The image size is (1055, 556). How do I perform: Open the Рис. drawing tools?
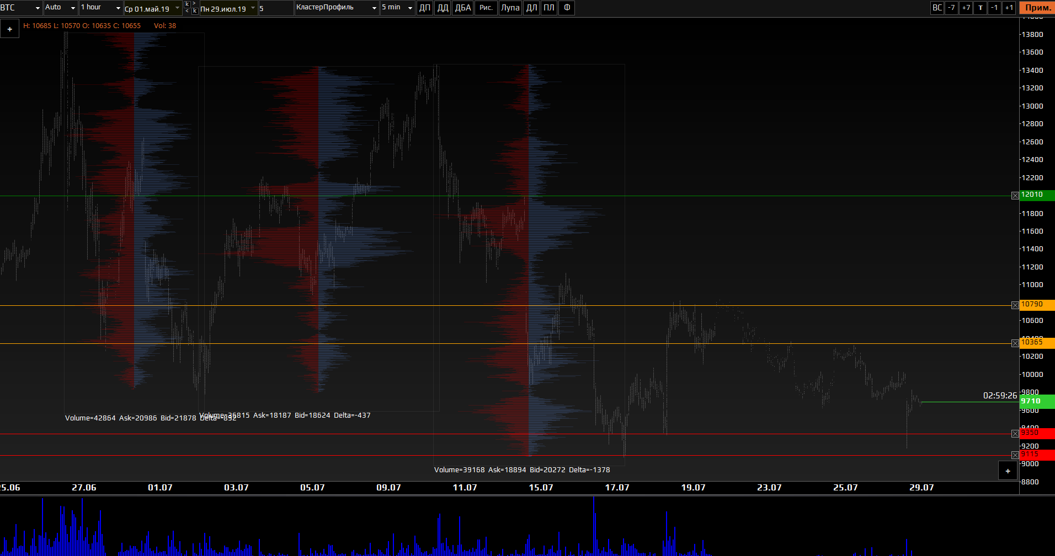(486, 8)
